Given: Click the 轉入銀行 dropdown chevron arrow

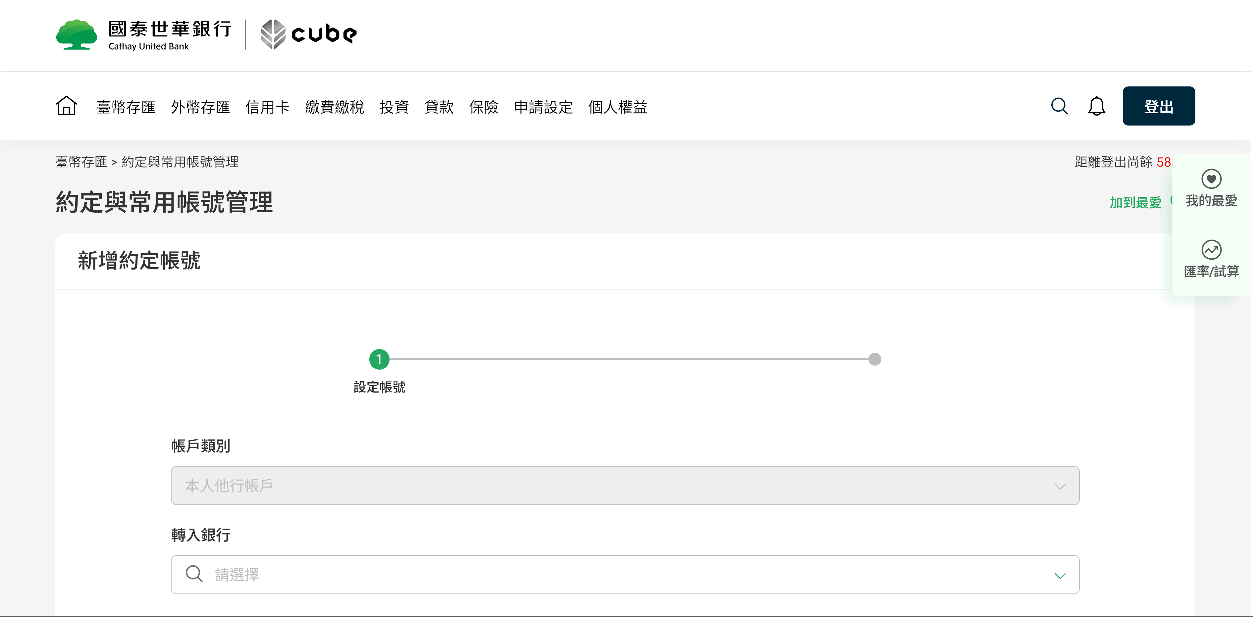Looking at the screenshot, I should [1060, 576].
